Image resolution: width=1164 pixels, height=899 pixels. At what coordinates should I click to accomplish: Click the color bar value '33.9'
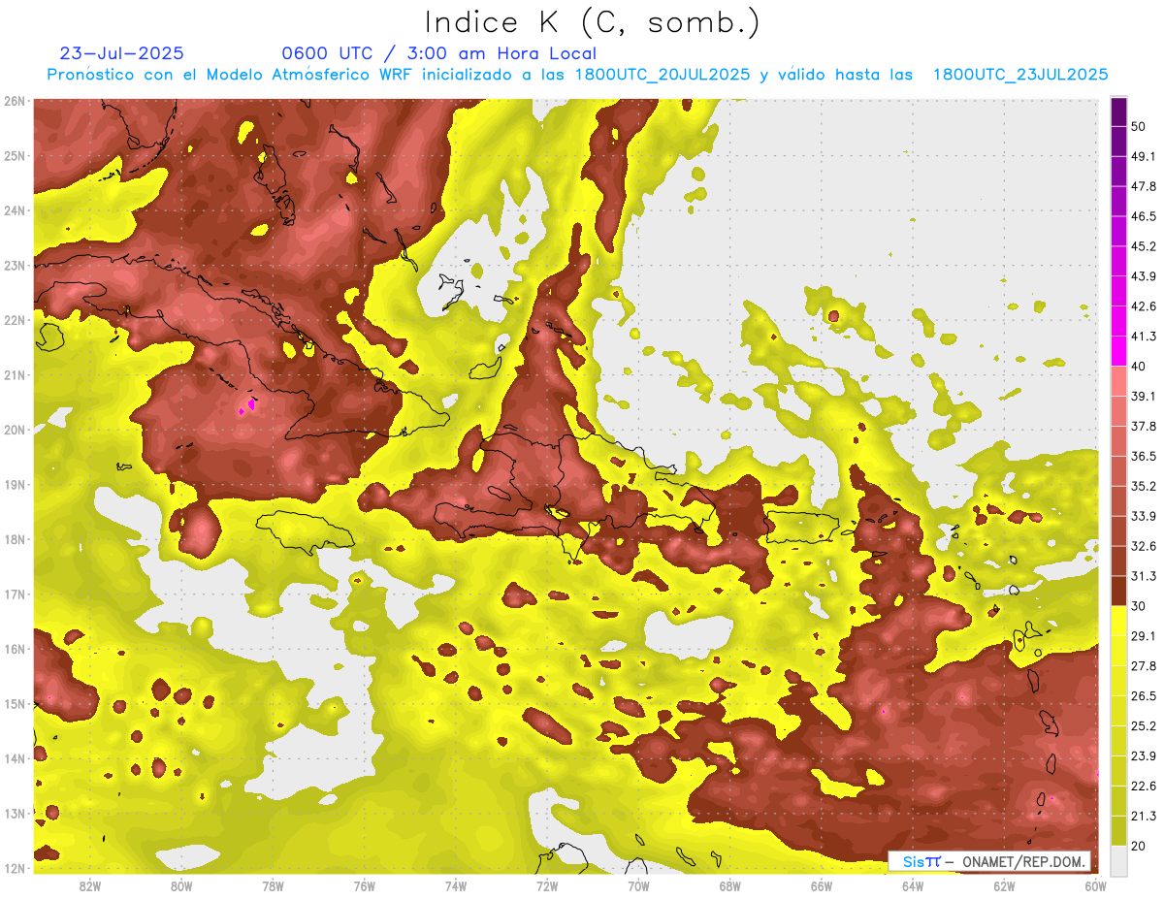tap(1144, 516)
